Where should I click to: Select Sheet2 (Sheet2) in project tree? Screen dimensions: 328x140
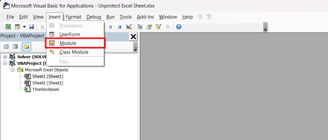(x=48, y=83)
